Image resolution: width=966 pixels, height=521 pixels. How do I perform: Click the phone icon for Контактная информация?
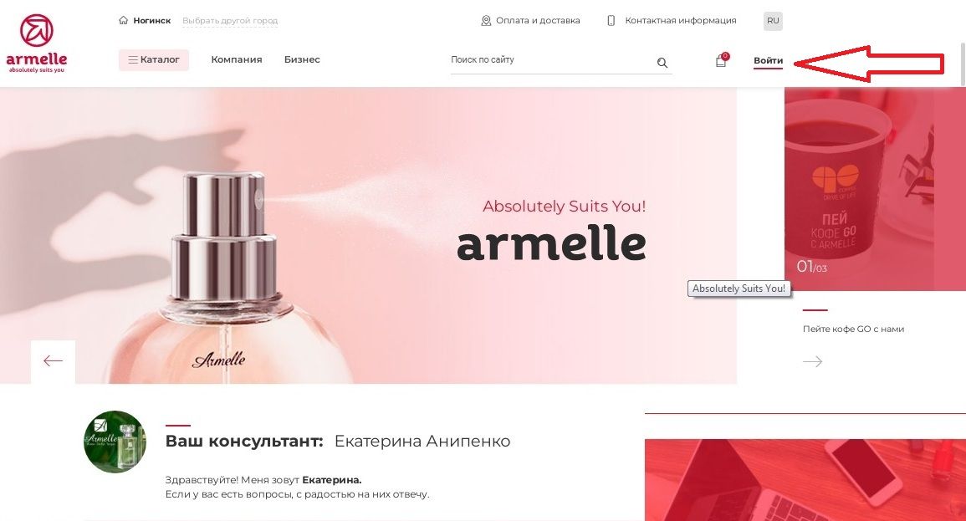pyautogui.click(x=611, y=21)
